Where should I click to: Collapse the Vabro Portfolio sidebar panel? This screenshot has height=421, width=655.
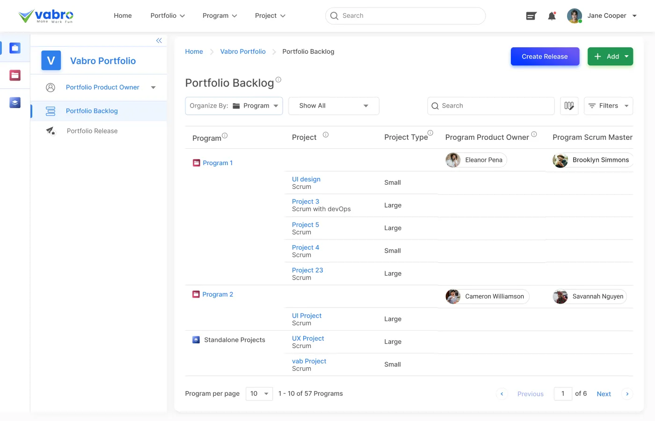click(159, 40)
